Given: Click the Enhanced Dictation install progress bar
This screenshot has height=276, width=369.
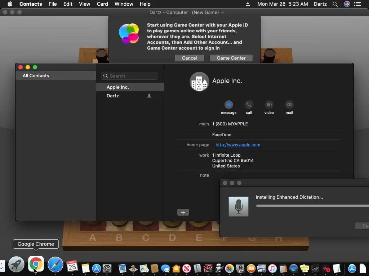Looking at the screenshot, I should point(312,206).
